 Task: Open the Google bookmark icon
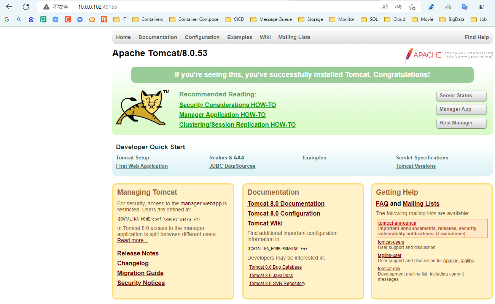7,19
